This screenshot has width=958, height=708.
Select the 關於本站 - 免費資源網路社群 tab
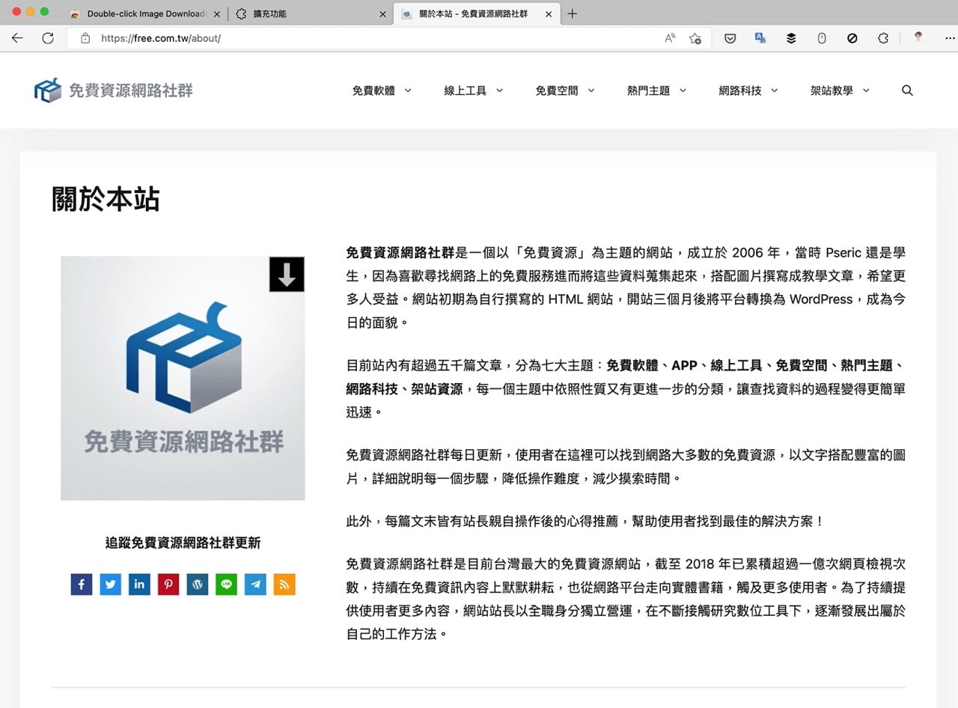point(475,13)
